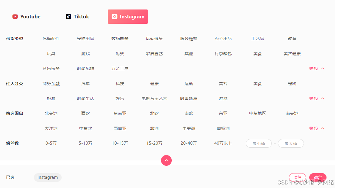
Task: Select 40万以上 follower range
Action: click(x=223, y=143)
